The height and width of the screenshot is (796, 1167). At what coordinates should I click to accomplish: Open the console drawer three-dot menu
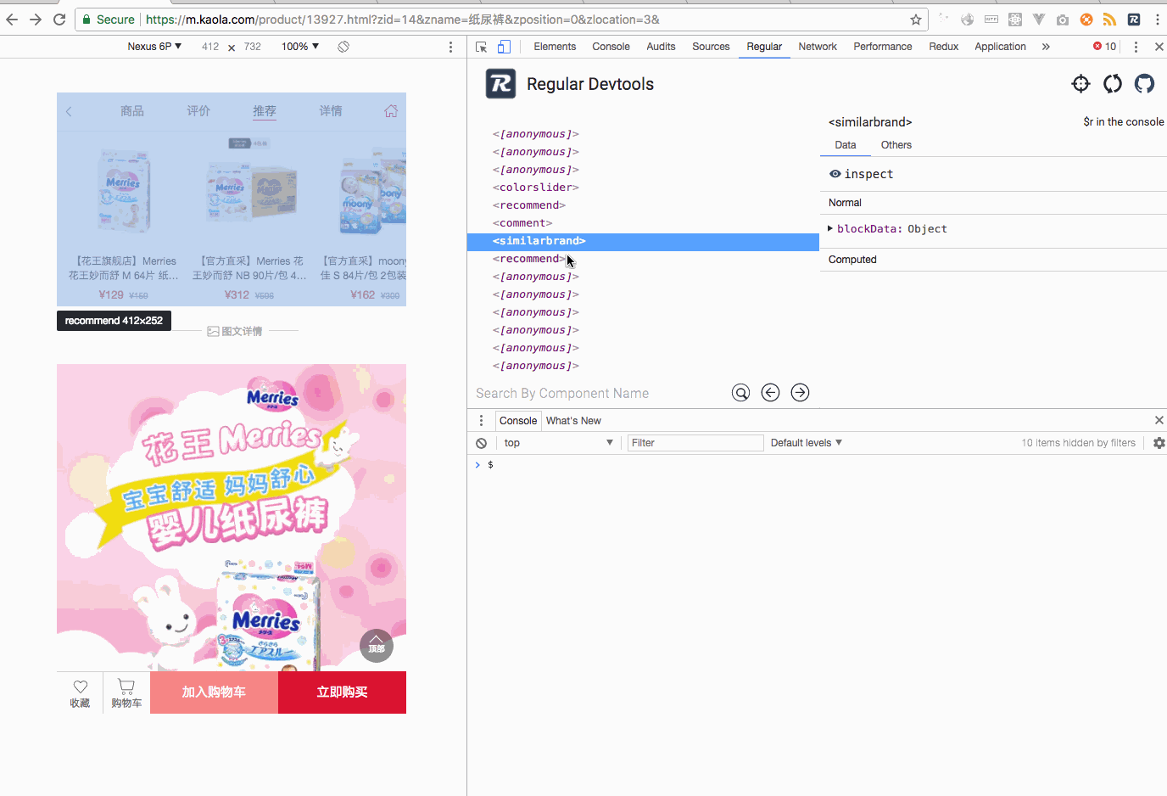[481, 421]
